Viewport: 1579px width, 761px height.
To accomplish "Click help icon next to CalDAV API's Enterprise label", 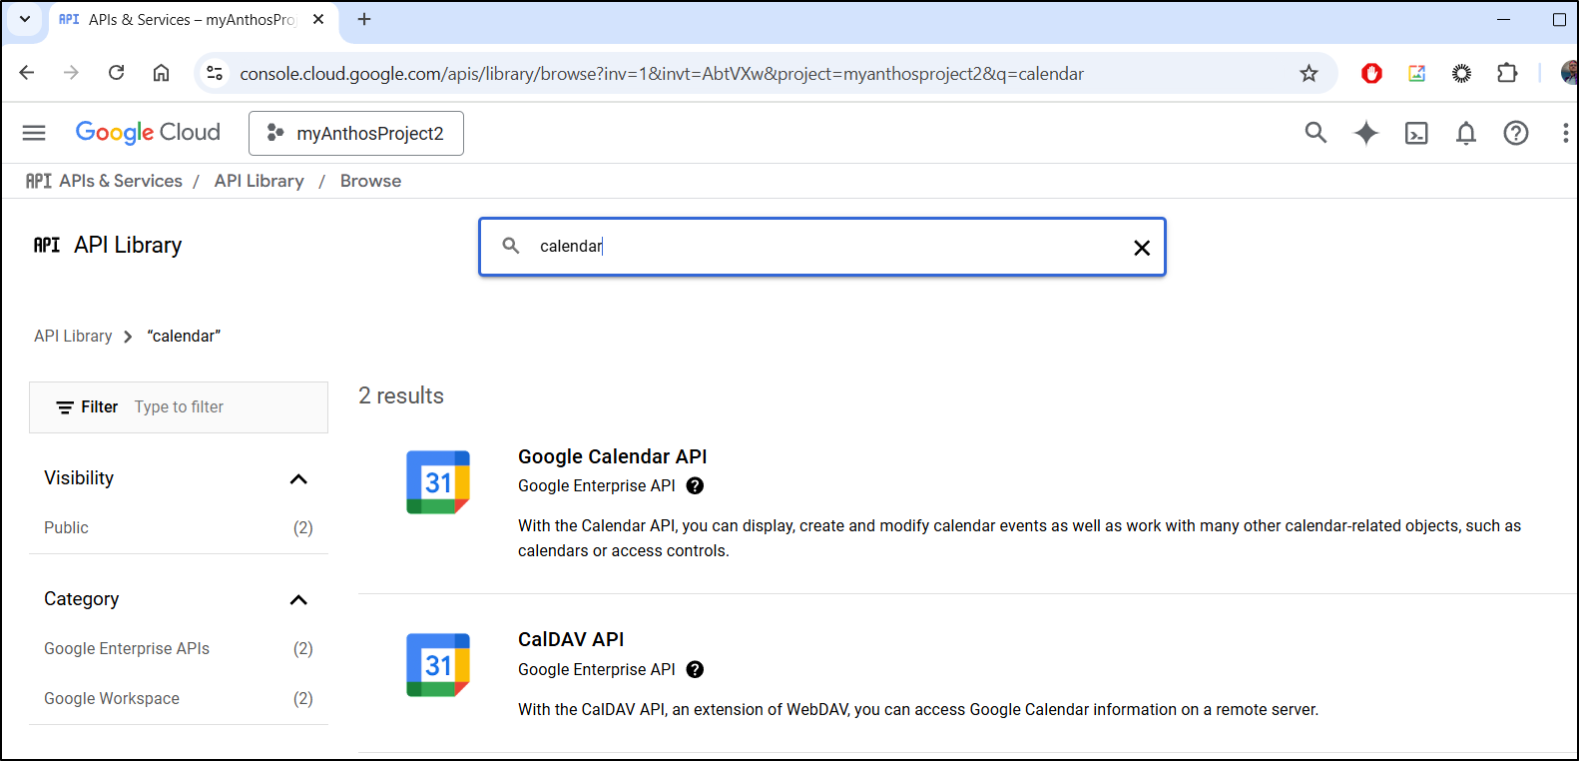I will (695, 670).
